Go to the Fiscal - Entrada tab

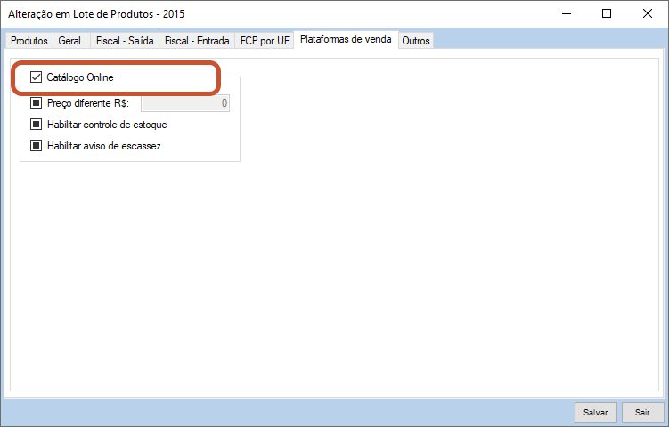point(197,41)
